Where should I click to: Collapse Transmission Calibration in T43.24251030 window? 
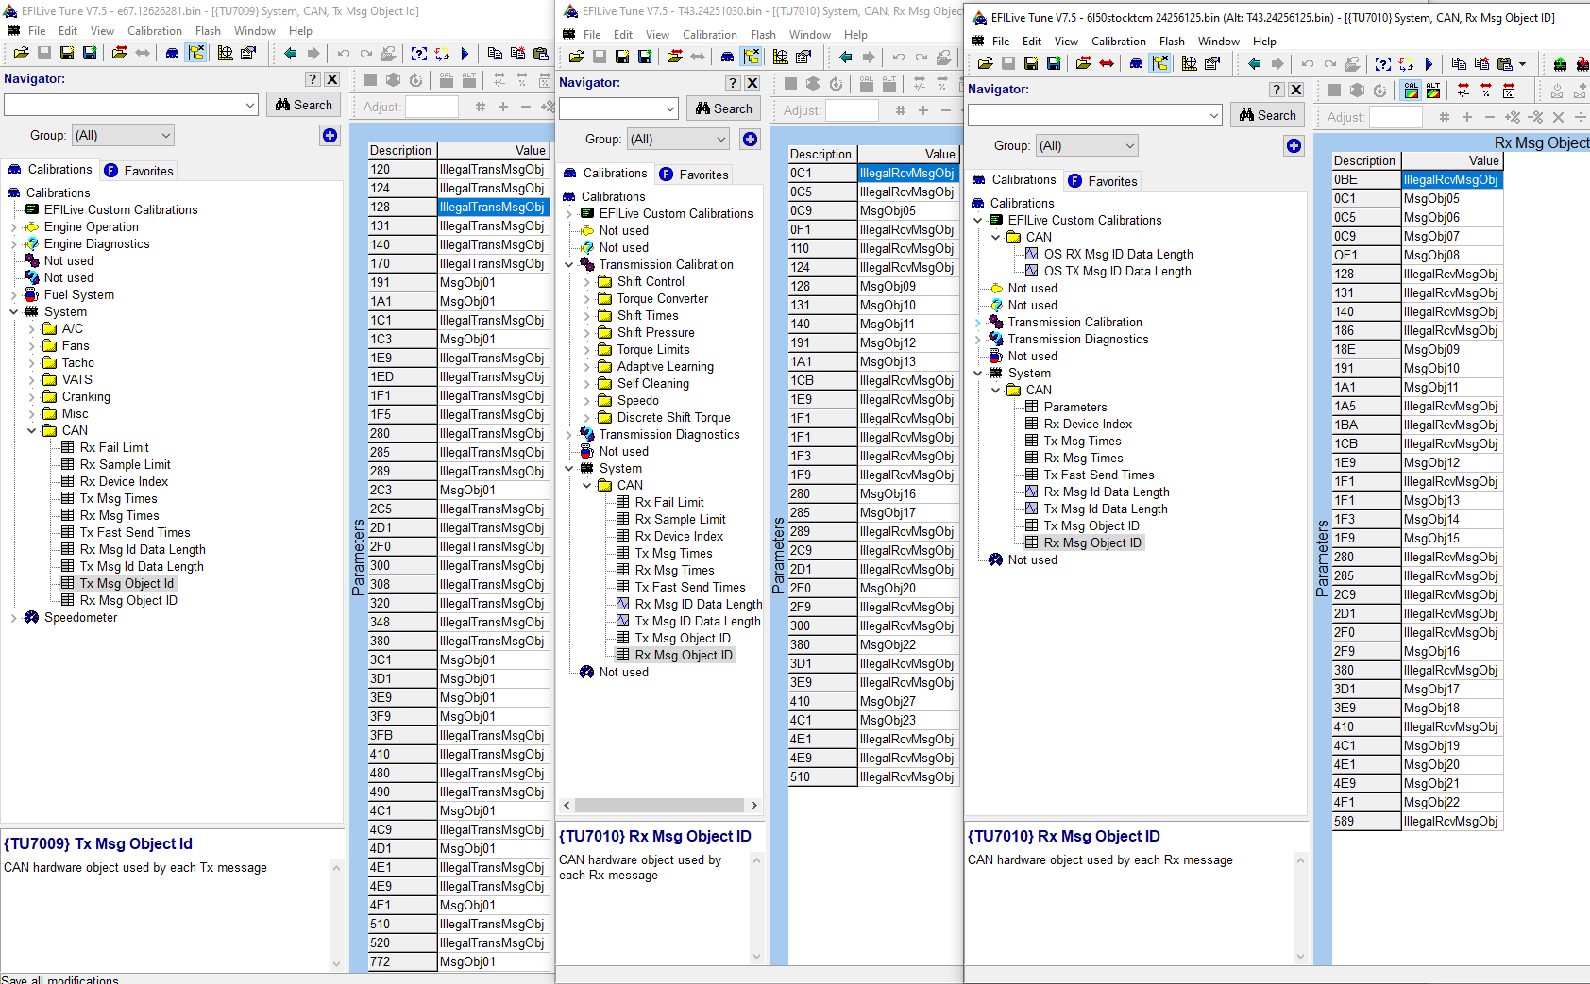569,265
